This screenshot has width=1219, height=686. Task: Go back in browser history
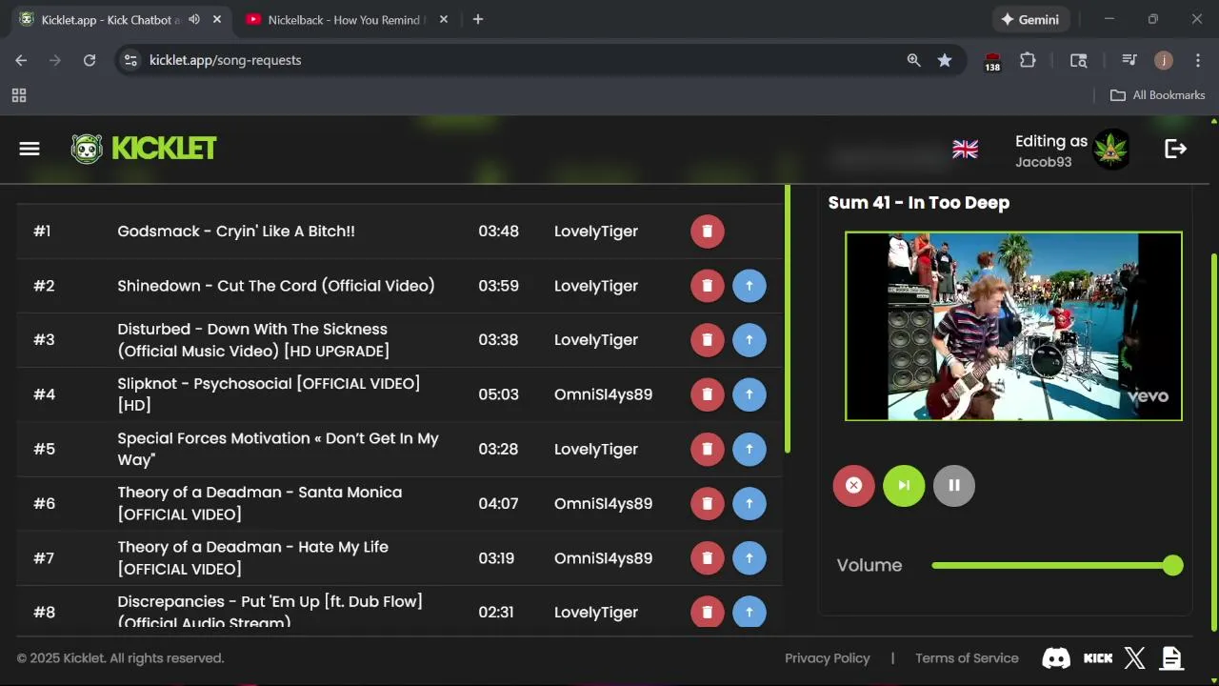(21, 60)
